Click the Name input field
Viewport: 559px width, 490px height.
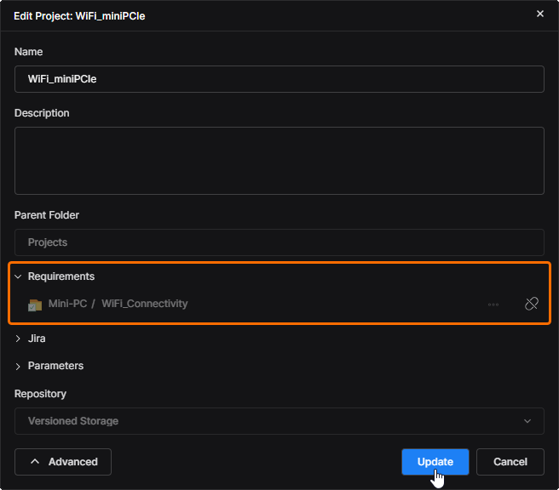click(279, 79)
